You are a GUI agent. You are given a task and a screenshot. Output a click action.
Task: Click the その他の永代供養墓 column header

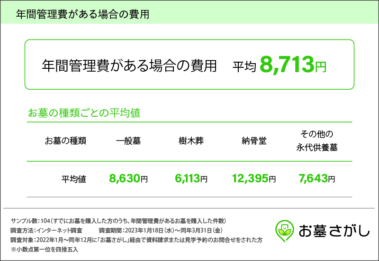pos(317,140)
